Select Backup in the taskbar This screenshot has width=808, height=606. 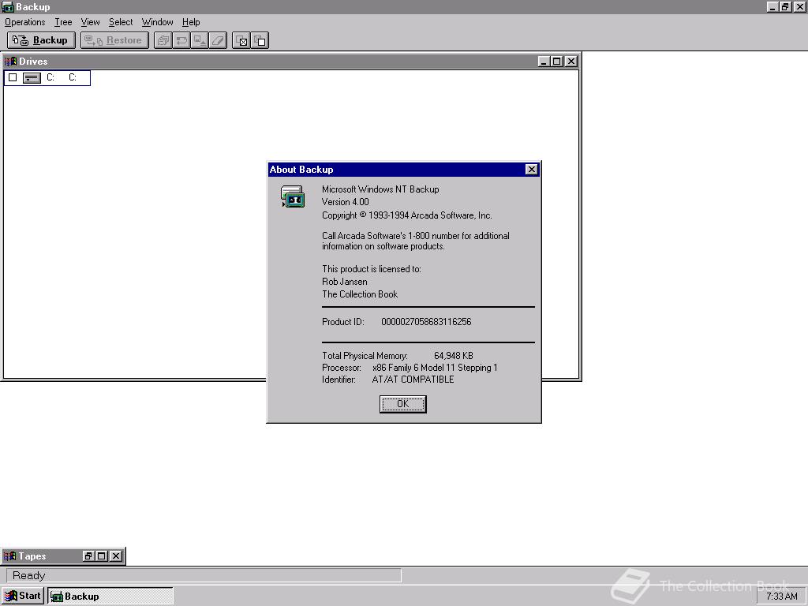[x=110, y=597]
